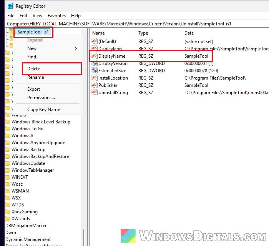Select the InstallLocation value name
Viewport: 269px width, 246px height.
click(x=113, y=78)
